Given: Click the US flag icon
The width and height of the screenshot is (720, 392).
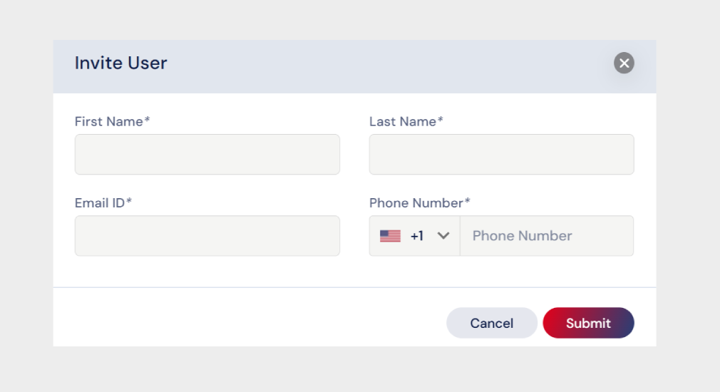Looking at the screenshot, I should coord(390,236).
